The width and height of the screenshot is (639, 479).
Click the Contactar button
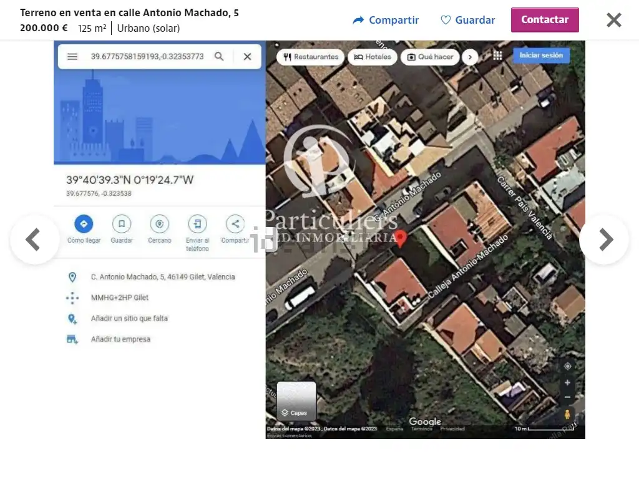click(x=545, y=19)
